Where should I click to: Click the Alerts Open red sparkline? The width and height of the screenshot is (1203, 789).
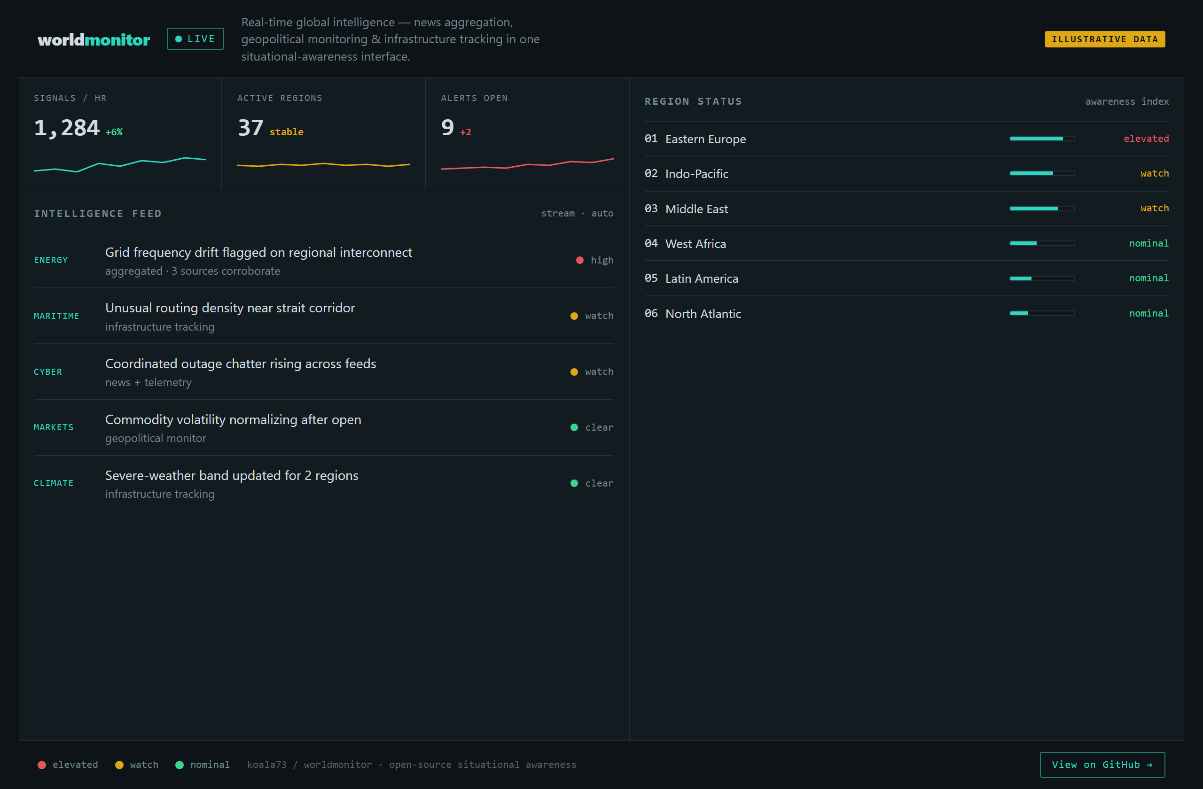click(x=527, y=163)
